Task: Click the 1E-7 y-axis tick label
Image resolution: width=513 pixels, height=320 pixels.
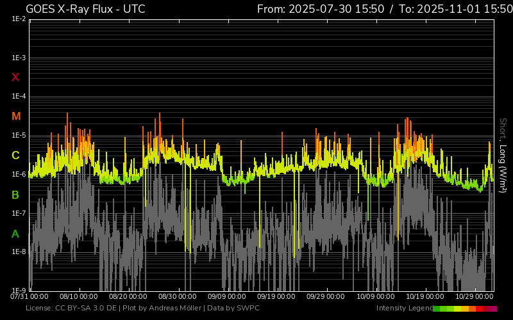Action: click(x=19, y=213)
